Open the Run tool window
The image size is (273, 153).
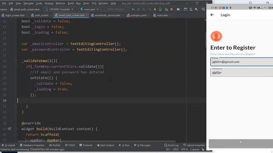coord(124,145)
